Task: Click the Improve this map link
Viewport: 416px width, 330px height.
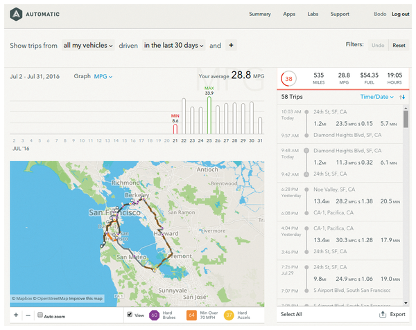Action: point(86,298)
